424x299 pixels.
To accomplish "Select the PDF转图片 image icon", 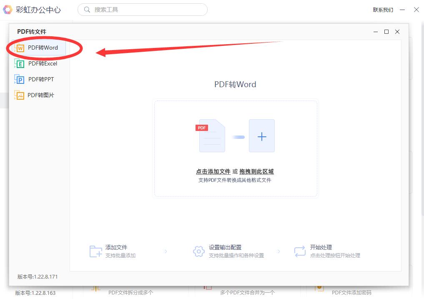I will (x=20, y=95).
